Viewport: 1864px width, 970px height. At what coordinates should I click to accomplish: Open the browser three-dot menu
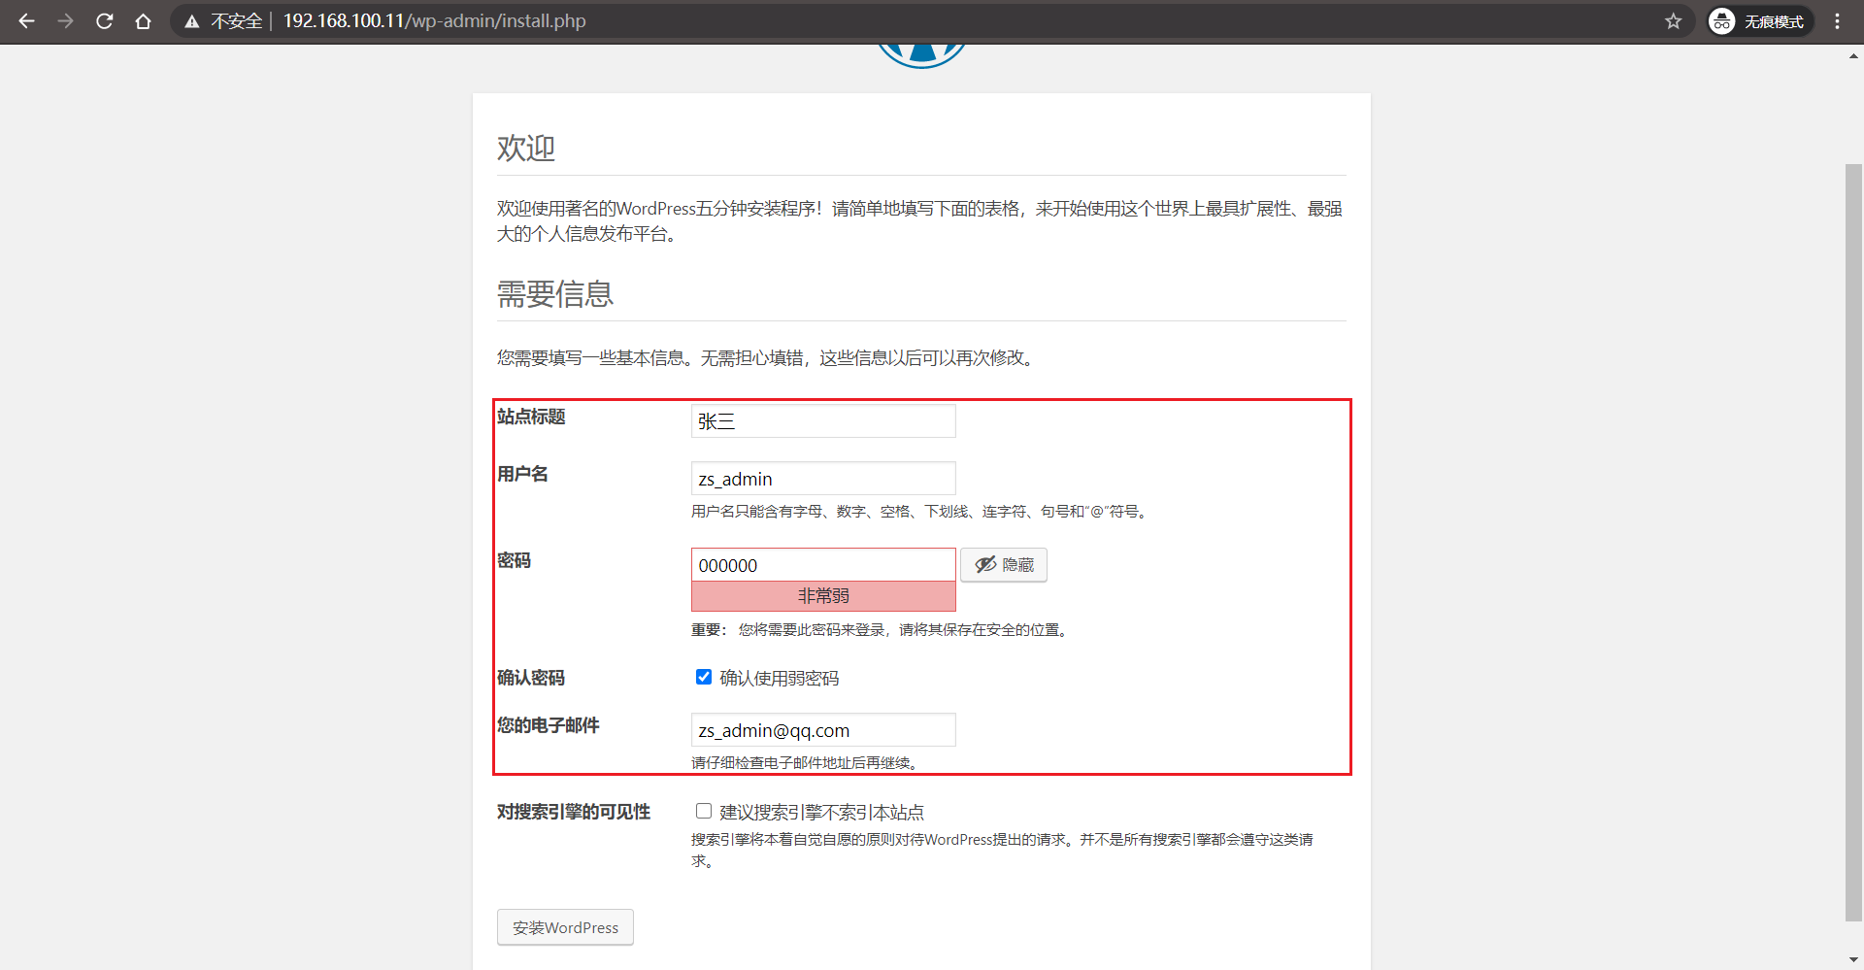coord(1838,20)
